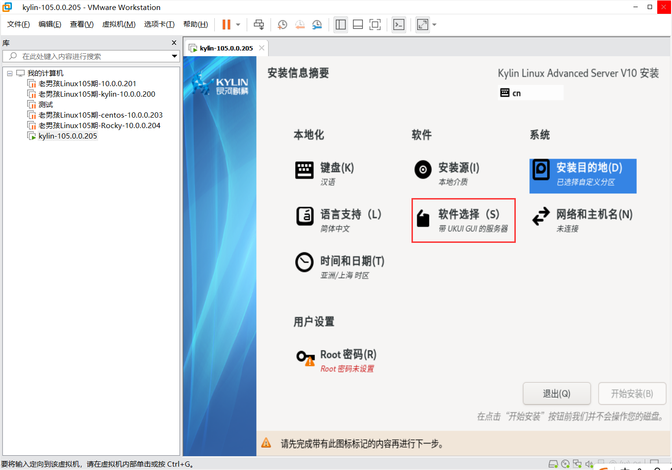Viewport: 672px width, 470px height.
Task: Click the cn keyboard layout indicator
Action: (531, 93)
